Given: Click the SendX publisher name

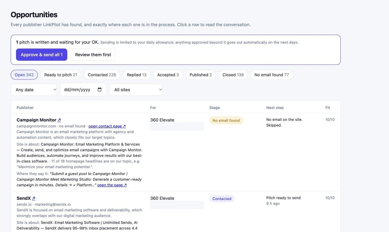Looking at the screenshot, I should pos(24,198).
